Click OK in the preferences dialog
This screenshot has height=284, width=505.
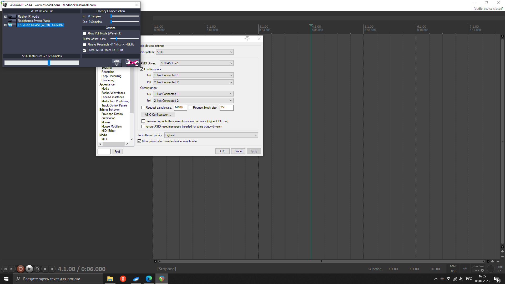[x=222, y=151]
